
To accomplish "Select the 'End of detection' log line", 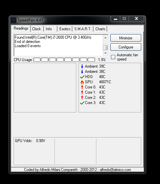I will 27,42.
